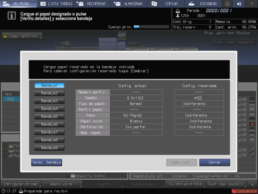This screenshot has width=258, height=194.
Task: Click the user icon beside 1259
Action: coord(178,15)
